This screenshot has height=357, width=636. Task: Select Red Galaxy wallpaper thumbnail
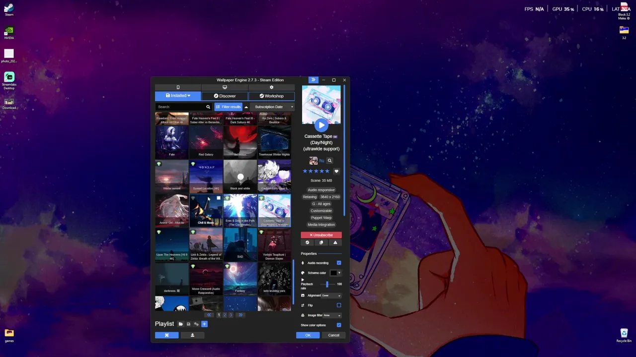206,141
